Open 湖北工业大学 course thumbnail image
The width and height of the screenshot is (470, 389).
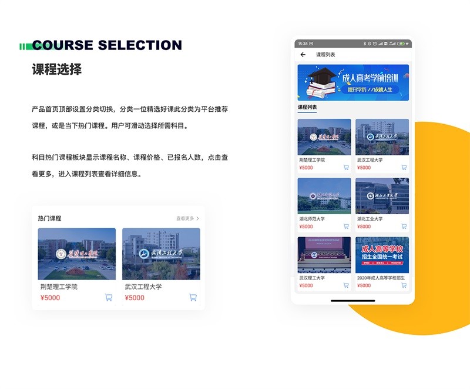(382, 196)
